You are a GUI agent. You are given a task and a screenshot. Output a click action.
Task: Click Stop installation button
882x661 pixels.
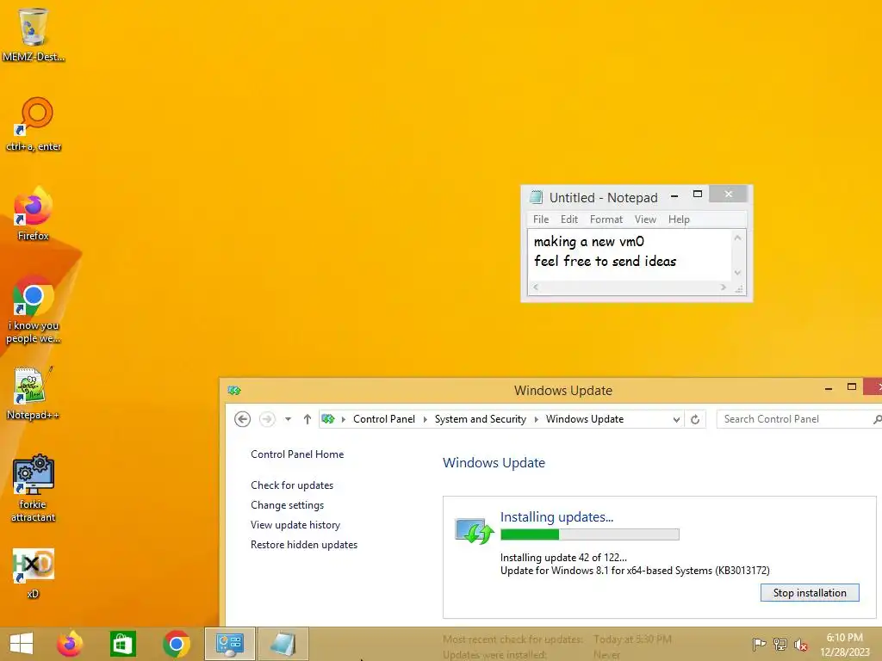[x=810, y=593]
